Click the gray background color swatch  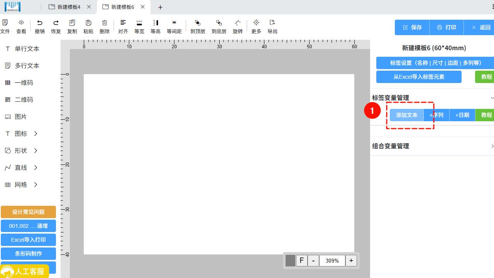290,261
